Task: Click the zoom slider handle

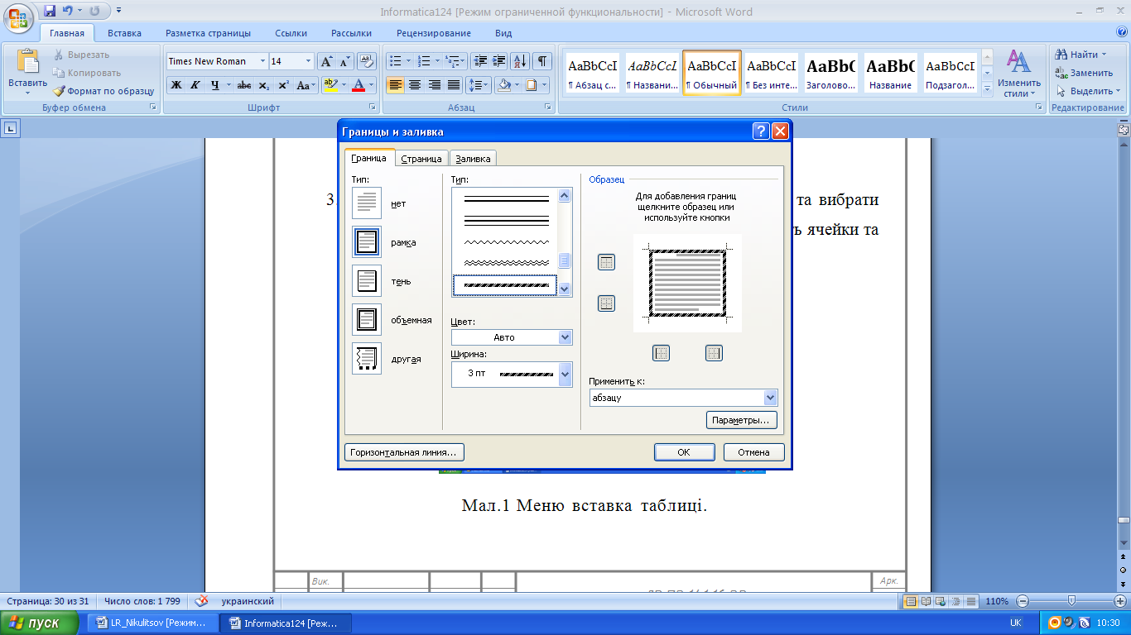Action: tap(1071, 601)
